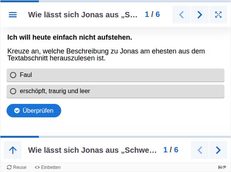
Task: Select the "Faul" radio option
Action: point(13,75)
